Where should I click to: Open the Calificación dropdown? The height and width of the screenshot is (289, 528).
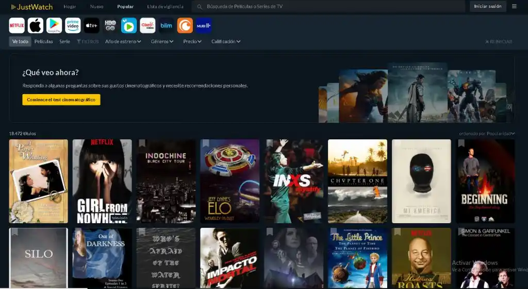[x=226, y=42]
